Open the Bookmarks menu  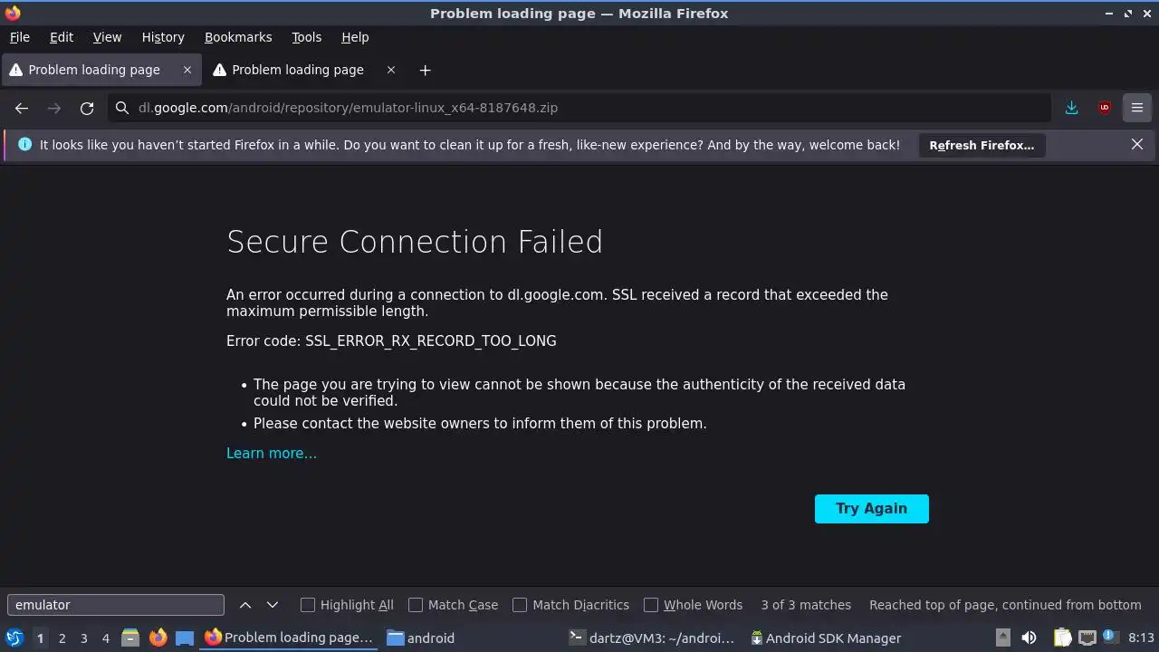coord(238,37)
